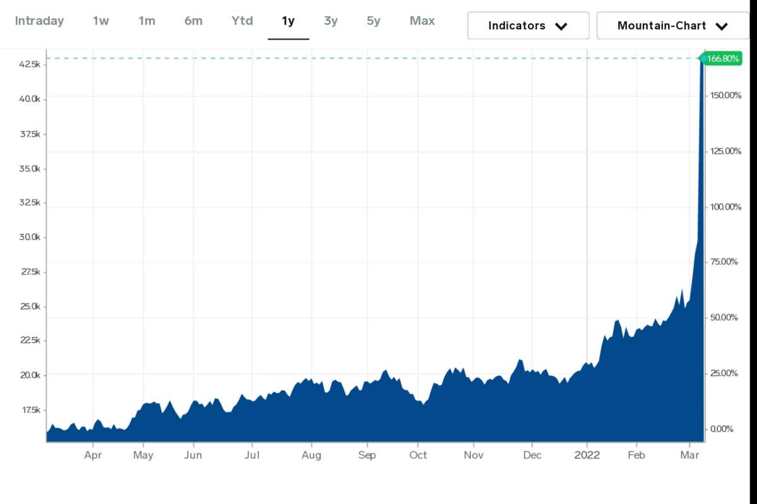The width and height of the screenshot is (757, 504).
Task: Click the 32.5k price axis label
Action: (30, 203)
